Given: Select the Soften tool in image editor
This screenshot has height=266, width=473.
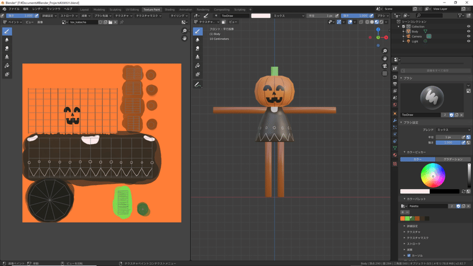Looking at the screenshot, I should [7, 40].
